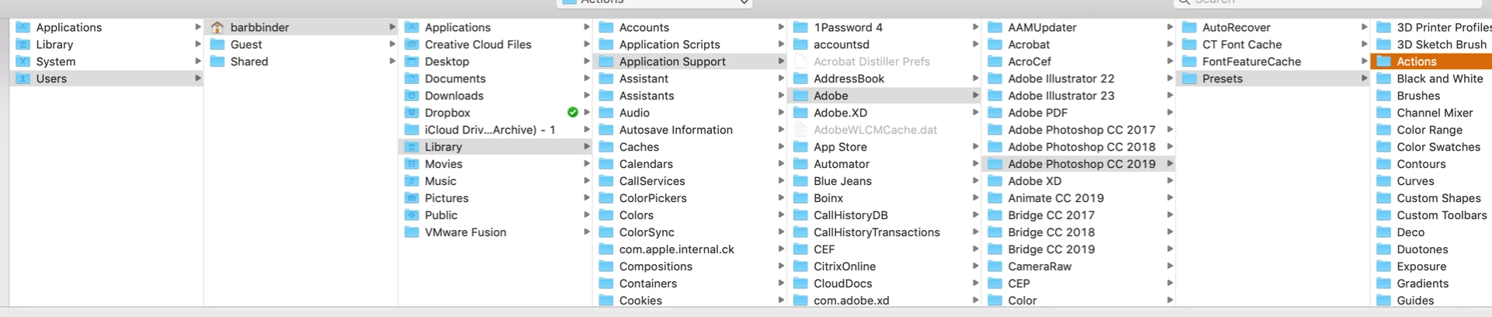The height and width of the screenshot is (317, 1492).
Task: Expand the Application Support arrow
Action: (780, 61)
